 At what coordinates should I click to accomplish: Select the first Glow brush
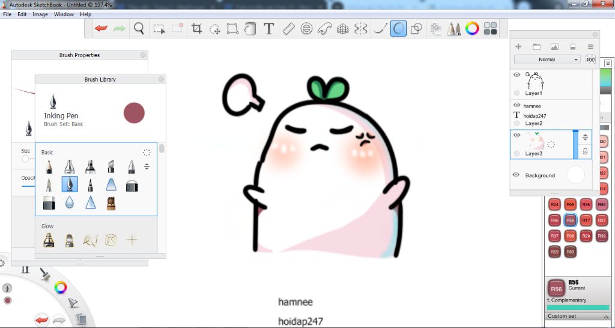(49, 240)
